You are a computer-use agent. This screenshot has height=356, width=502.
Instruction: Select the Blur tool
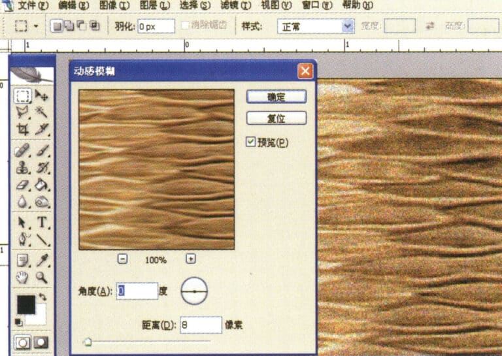22,202
